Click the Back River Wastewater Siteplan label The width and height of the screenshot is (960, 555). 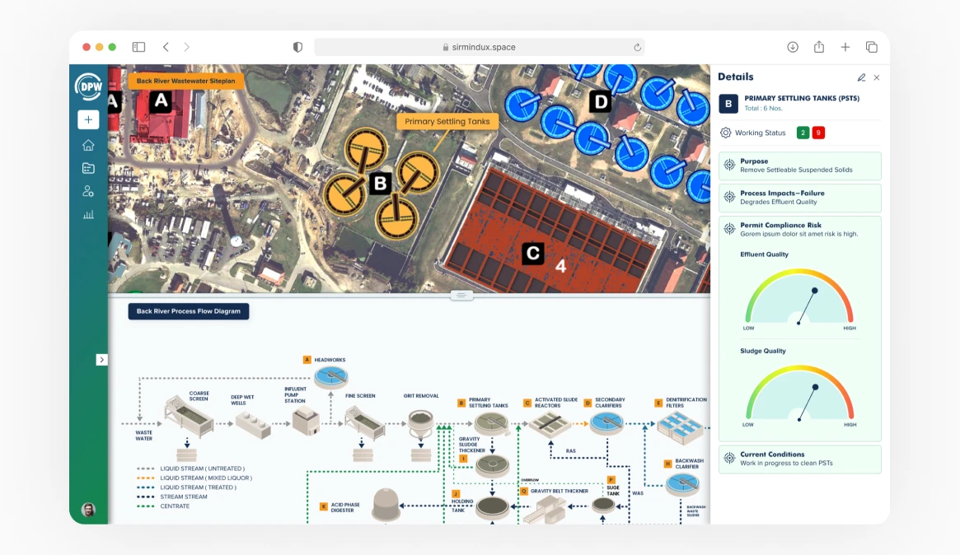(185, 81)
